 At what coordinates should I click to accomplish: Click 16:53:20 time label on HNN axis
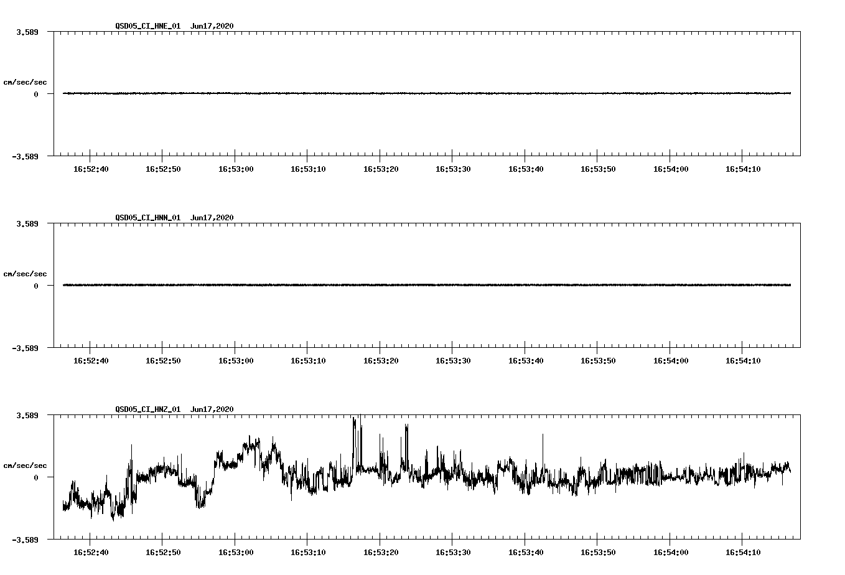pyautogui.click(x=381, y=361)
